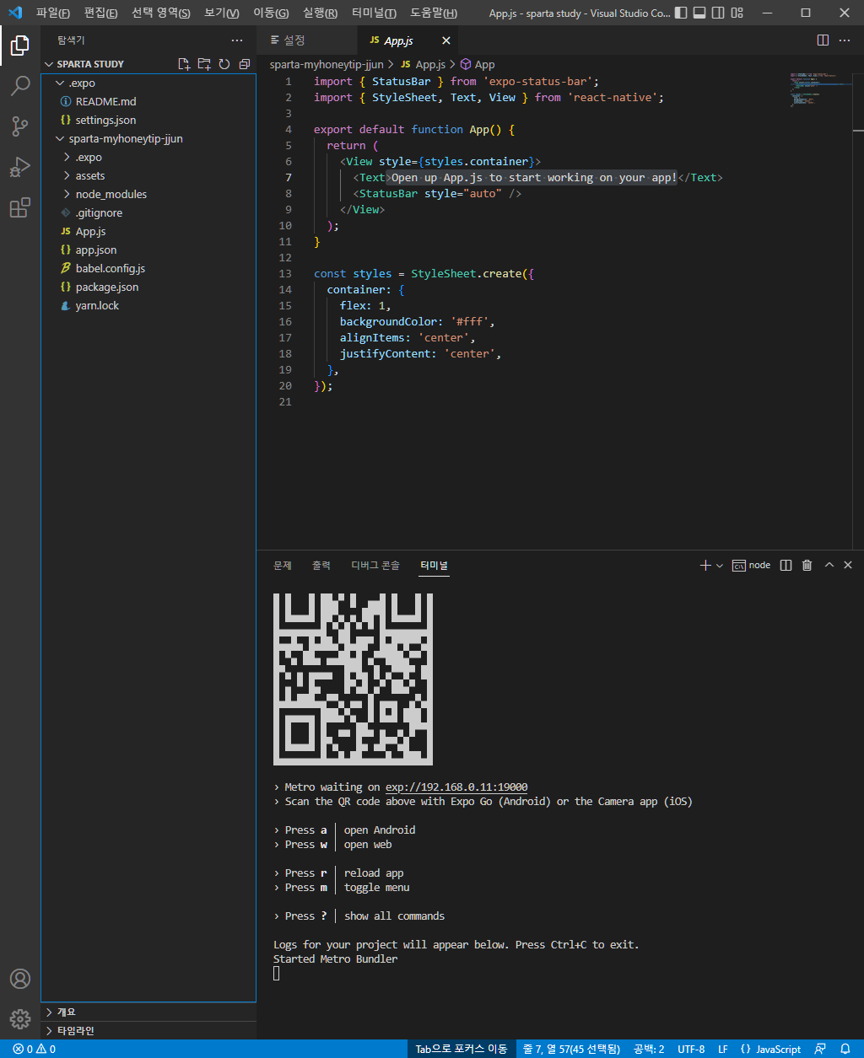Open terminal launch profile dropdown arrow
The width and height of the screenshot is (864, 1058).
click(720, 566)
